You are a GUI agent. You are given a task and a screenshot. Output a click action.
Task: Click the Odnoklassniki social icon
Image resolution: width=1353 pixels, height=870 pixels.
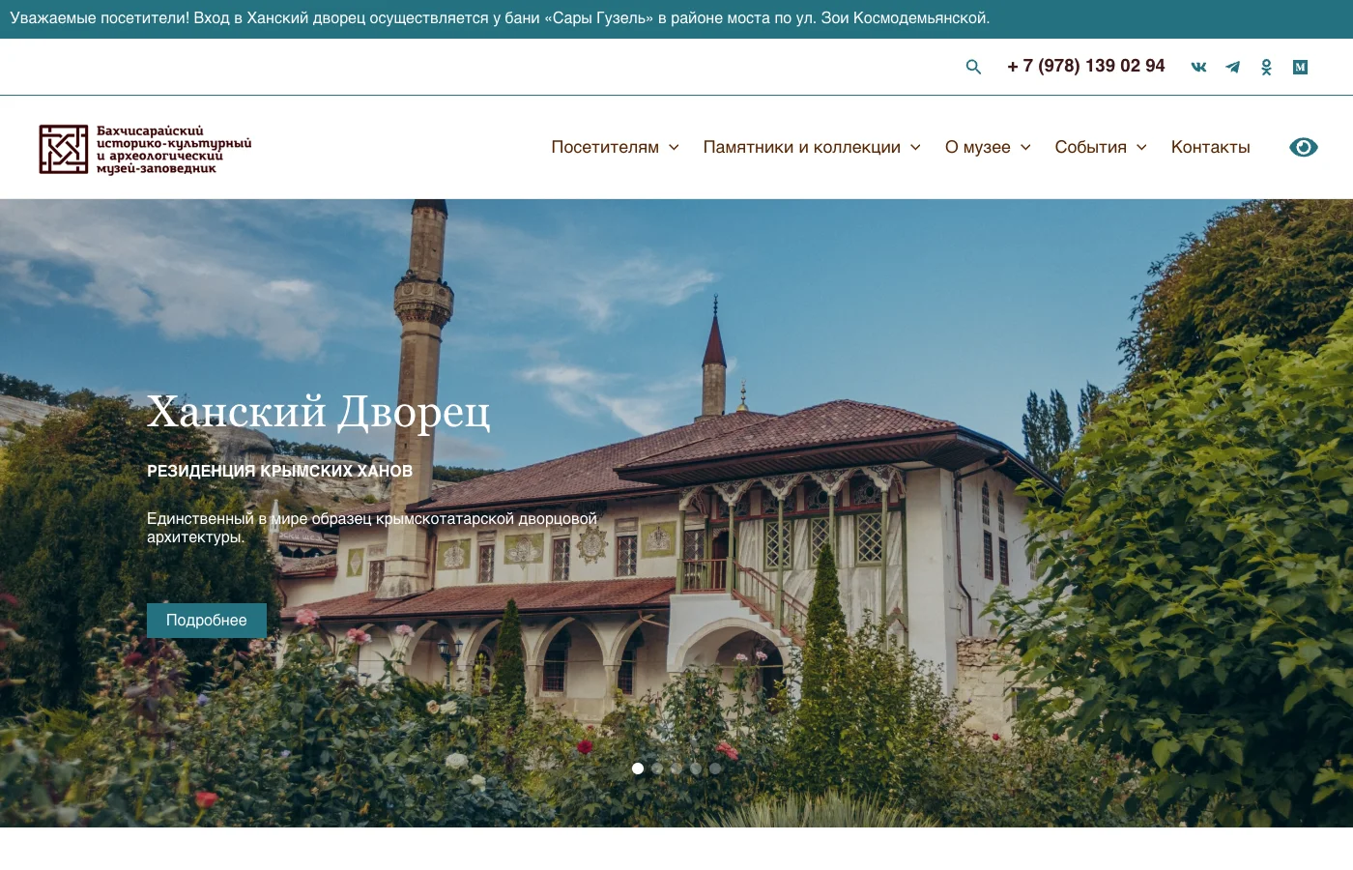(x=1266, y=67)
